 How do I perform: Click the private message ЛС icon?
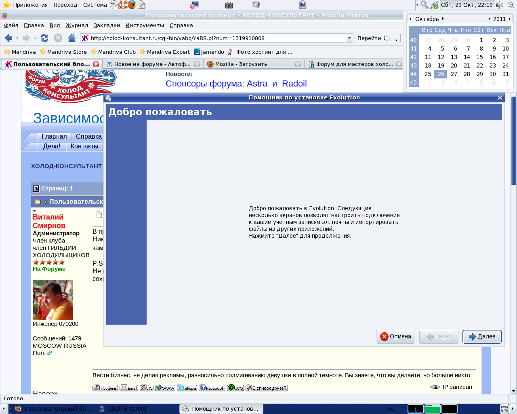point(147,388)
